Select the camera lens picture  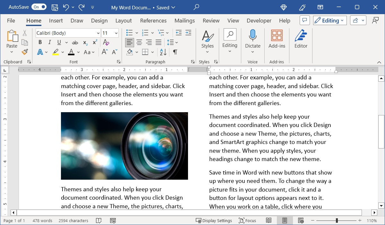point(124,146)
